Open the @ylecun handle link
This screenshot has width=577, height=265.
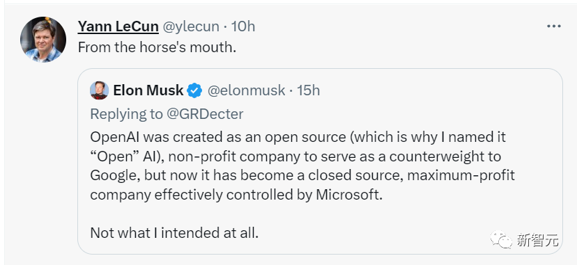point(191,26)
